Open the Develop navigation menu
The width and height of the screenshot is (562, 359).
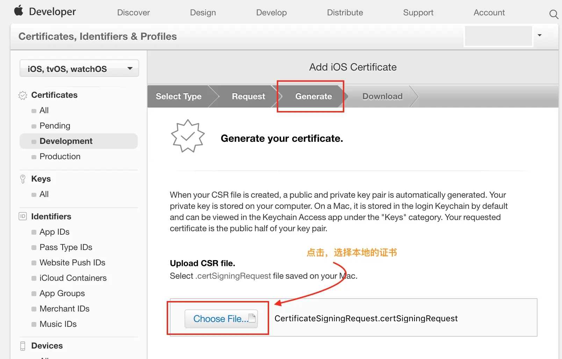pyautogui.click(x=271, y=13)
